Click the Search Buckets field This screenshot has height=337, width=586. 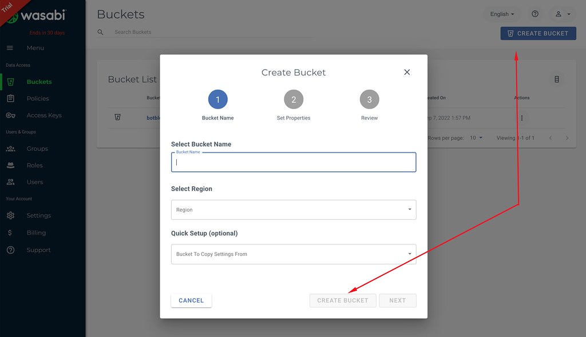213,32
